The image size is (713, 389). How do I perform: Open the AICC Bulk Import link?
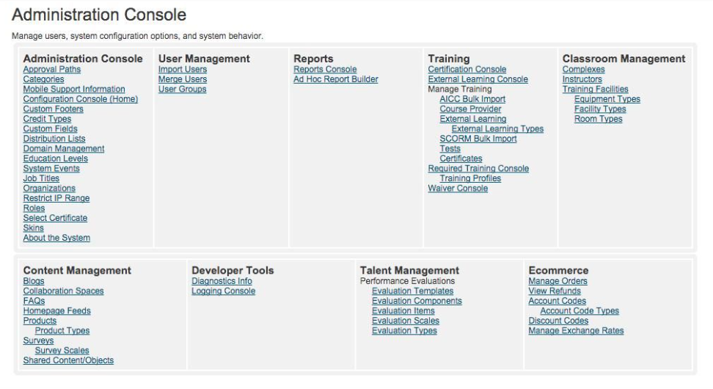(472, 99)
